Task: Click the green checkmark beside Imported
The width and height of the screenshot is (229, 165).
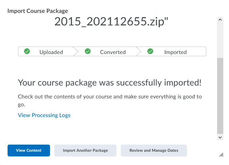Action: tap(151, 52)
